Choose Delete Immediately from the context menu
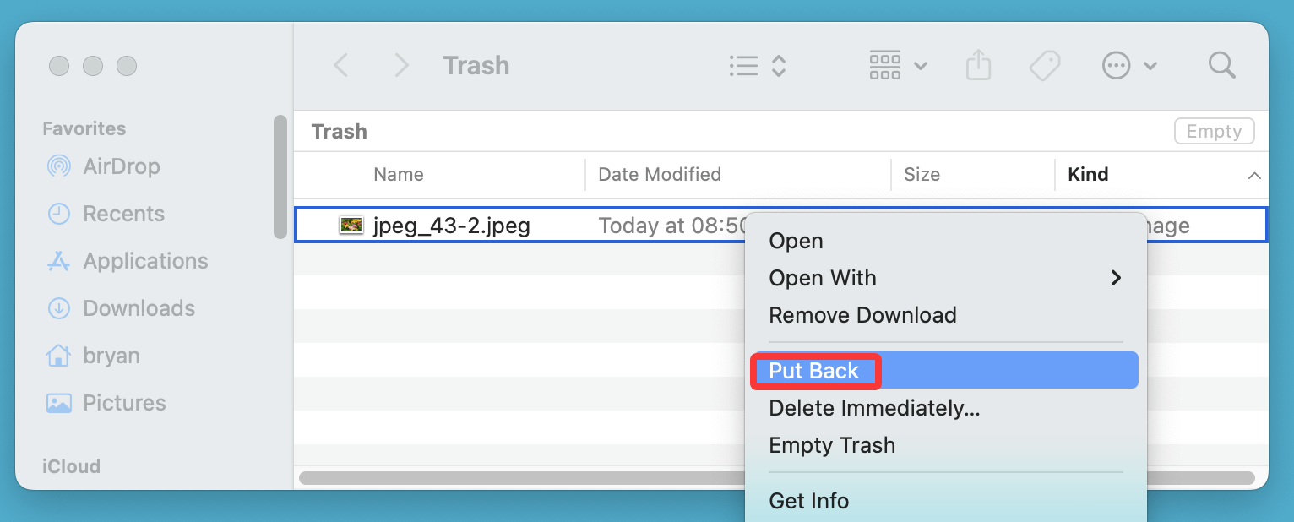 (874, 408)
